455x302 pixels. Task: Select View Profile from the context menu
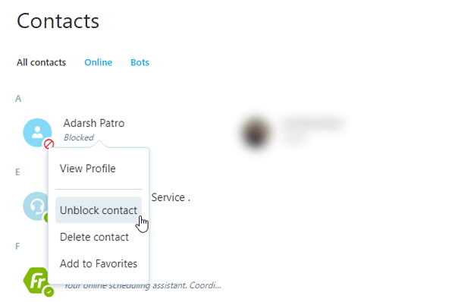click(x=88, y=168)
